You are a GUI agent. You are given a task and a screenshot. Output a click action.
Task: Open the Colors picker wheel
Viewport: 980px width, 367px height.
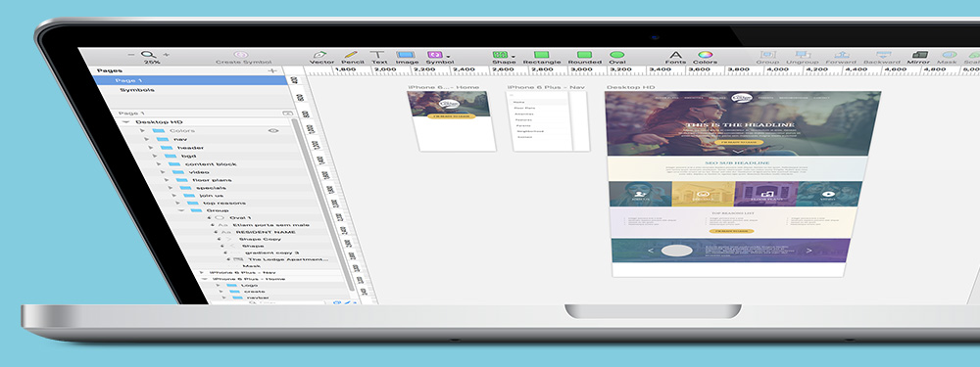pyautogui.click(x=705, y=58)
